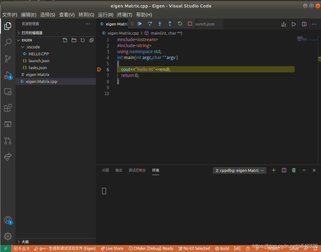Split the editor to the right
Screen dimensions: 321x252
304,24
